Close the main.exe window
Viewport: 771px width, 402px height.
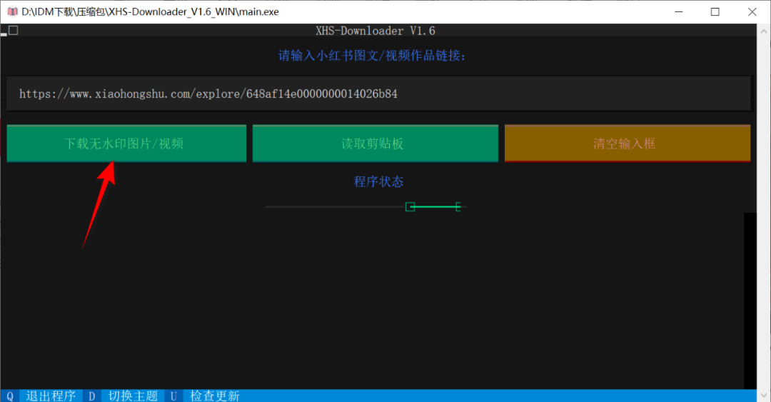pyautogui.click(x=752, y=11)
